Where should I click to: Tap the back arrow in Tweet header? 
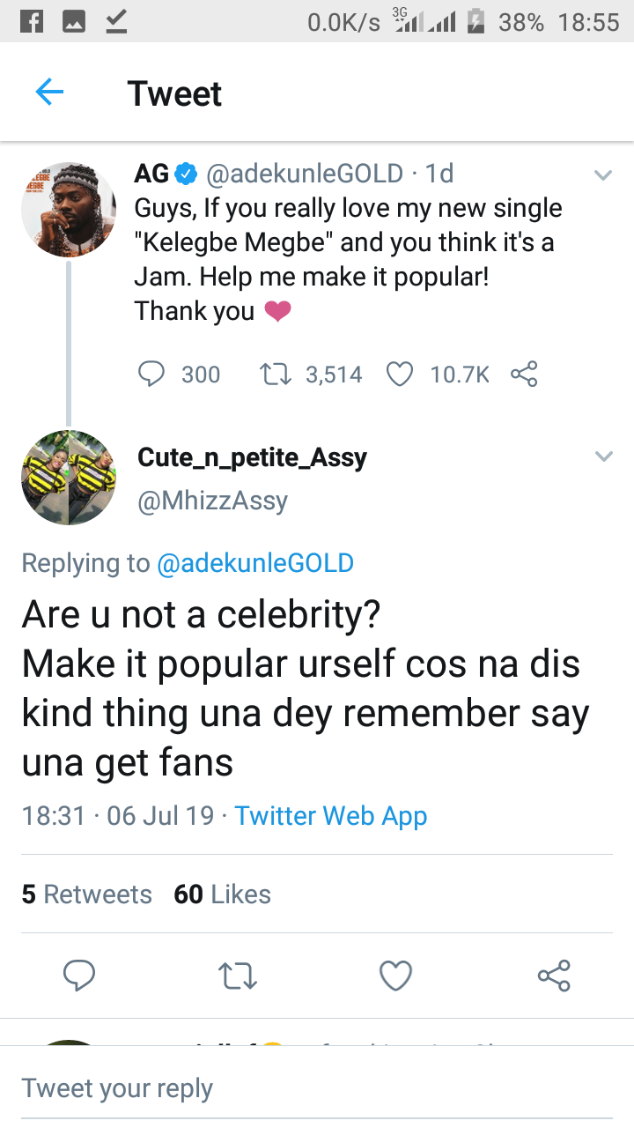pyautogui.click(x=49, y=93)
